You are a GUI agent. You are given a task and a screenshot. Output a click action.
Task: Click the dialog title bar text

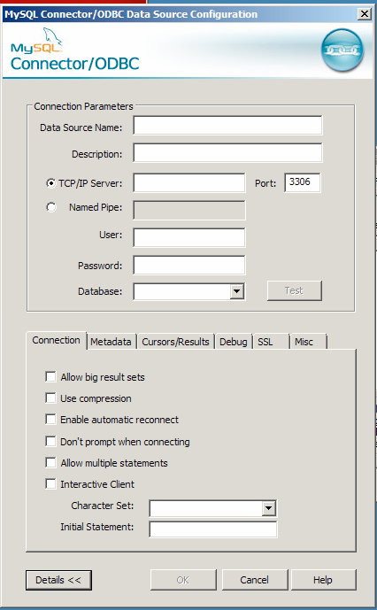[x=131, y=14]
